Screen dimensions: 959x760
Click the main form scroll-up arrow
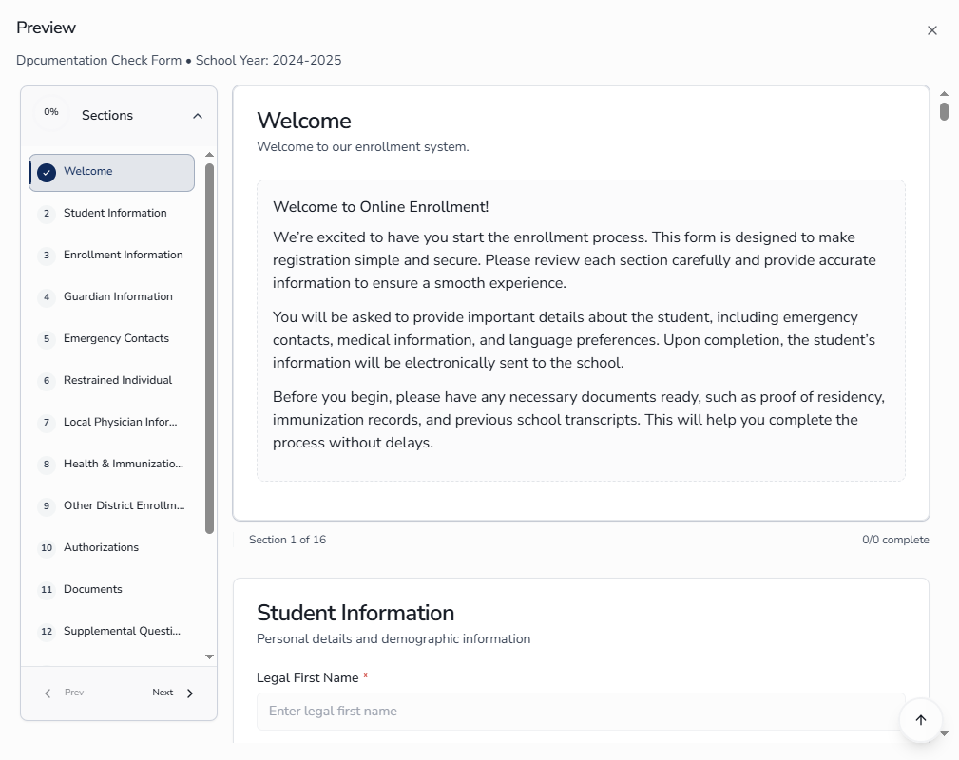945,93
